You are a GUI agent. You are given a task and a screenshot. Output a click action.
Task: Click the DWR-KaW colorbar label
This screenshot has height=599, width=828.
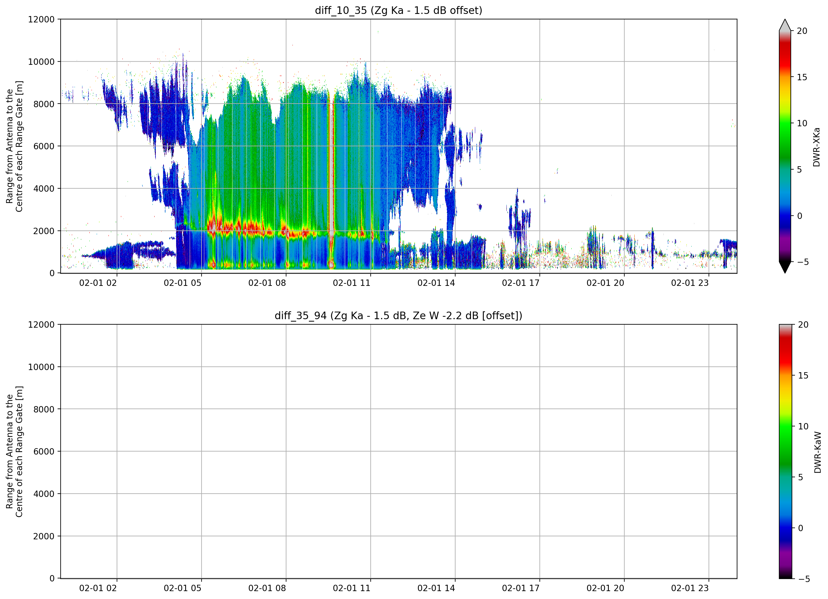818,452
